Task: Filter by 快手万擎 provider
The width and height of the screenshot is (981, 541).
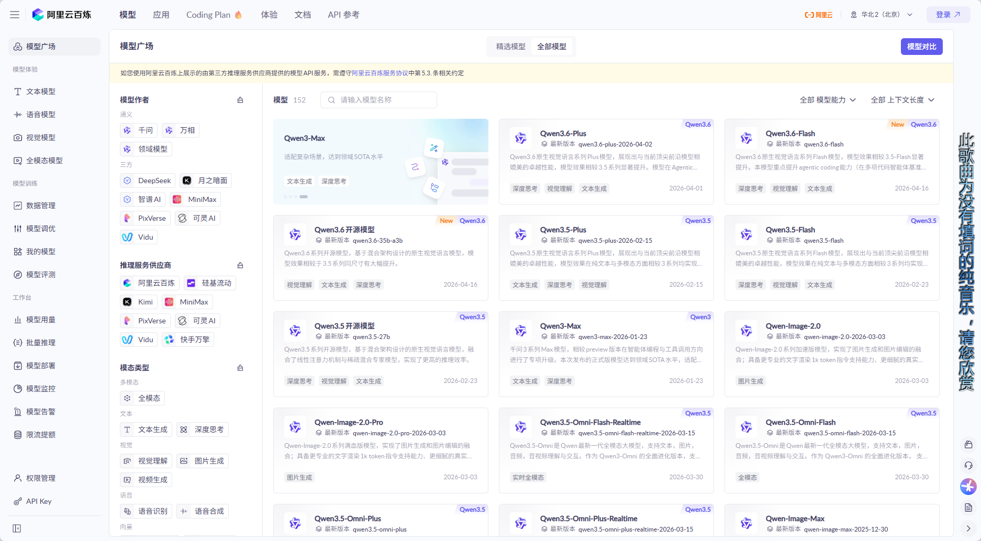Action: point(188,340)
